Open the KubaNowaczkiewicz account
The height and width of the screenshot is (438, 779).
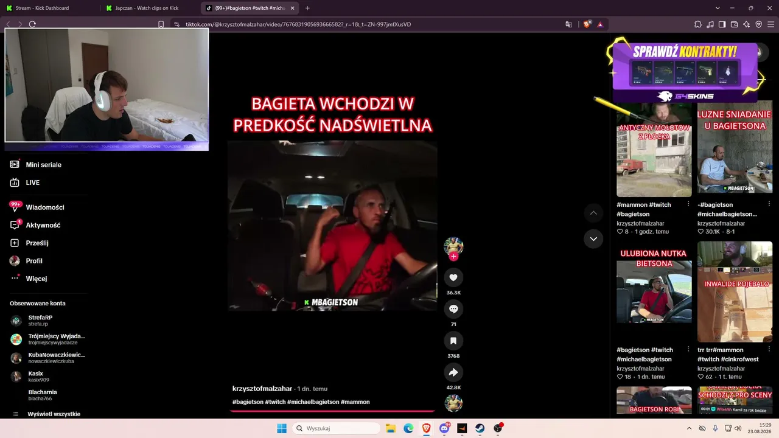[x=47, y=358]
